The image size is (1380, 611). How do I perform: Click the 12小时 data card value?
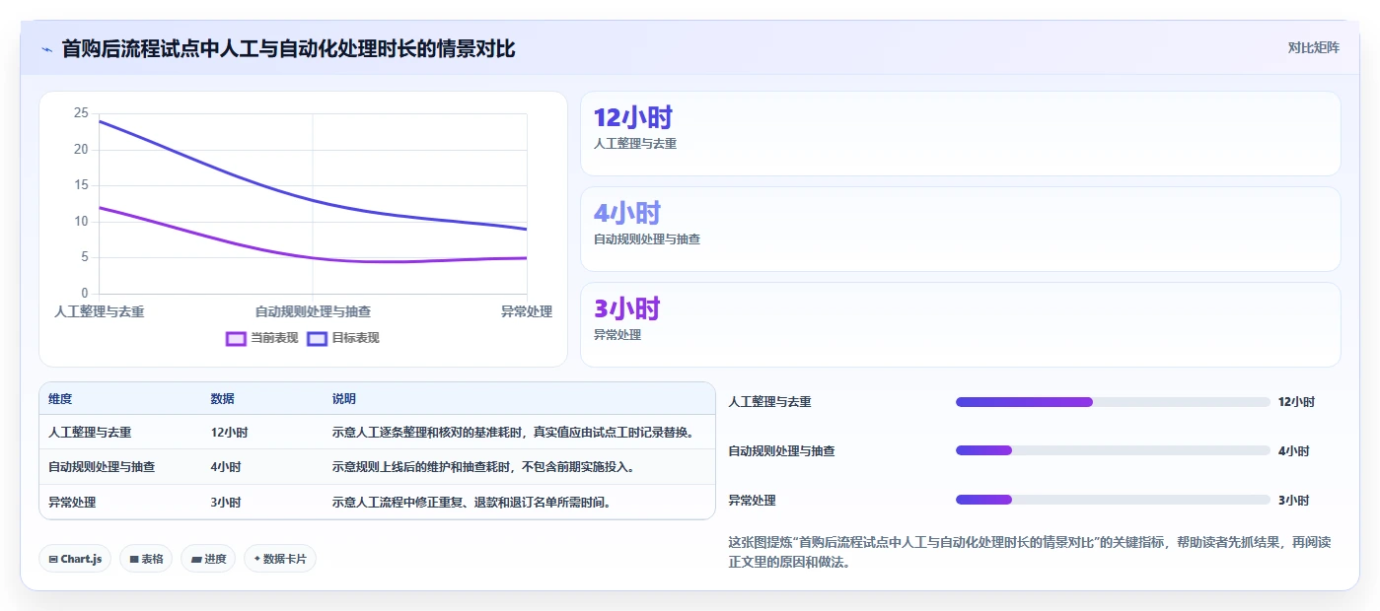632,118
